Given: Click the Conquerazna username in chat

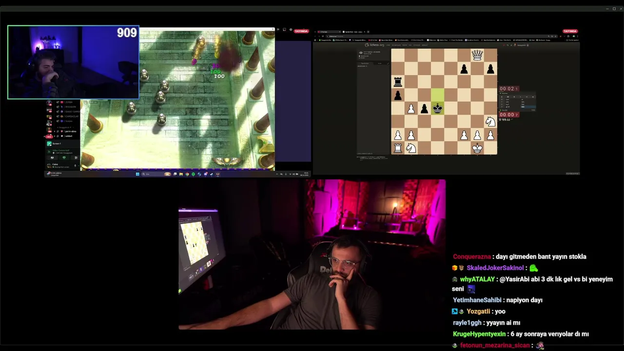Looking at the screenshot, I should tap(472, 256).
